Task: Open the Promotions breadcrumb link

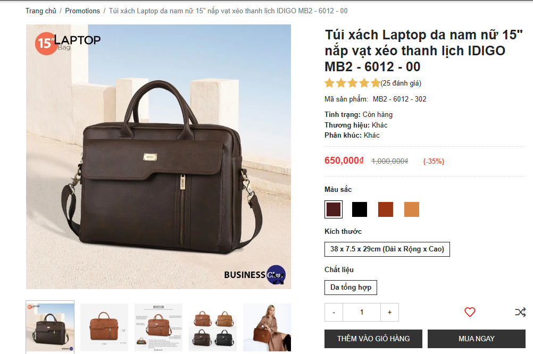Action: (x=82, y=11)
